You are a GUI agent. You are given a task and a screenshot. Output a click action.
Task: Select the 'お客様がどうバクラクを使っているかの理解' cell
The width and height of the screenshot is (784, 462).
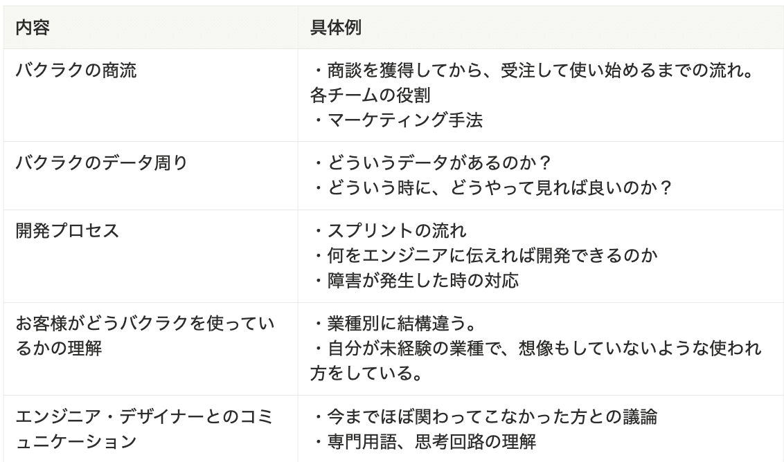(x=143, y=335)
